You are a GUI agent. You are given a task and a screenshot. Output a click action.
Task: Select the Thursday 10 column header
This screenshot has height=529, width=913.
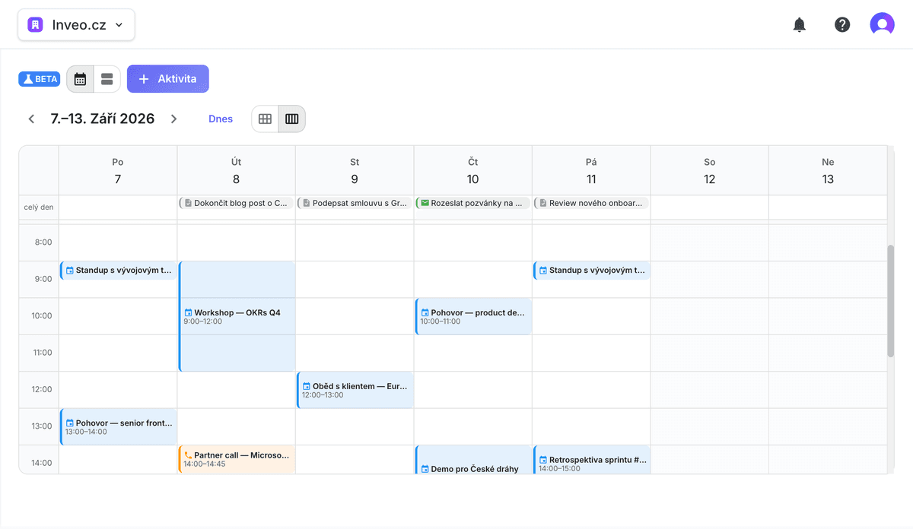472,170
